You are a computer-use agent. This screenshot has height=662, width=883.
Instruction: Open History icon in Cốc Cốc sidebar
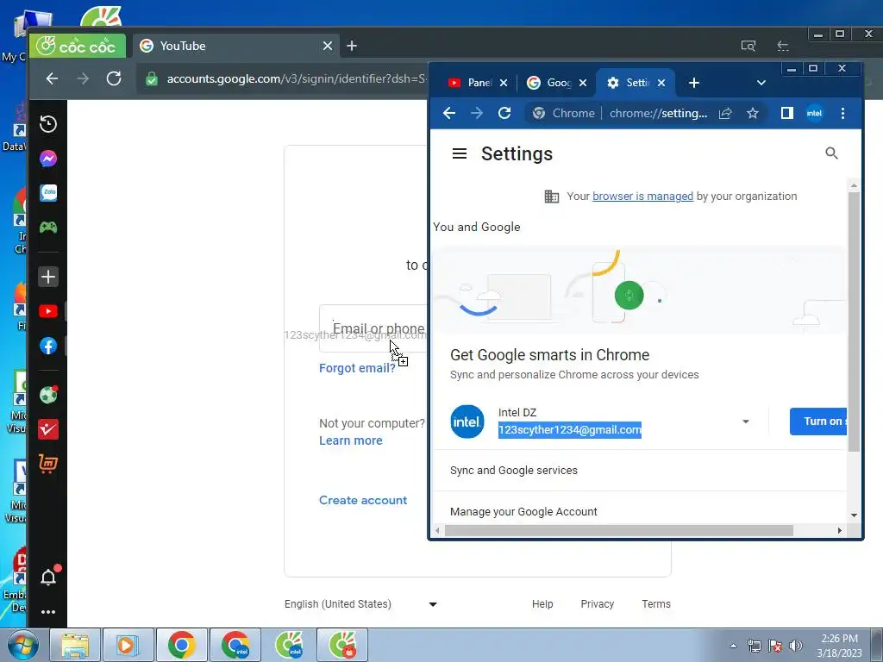click(48, 124)
